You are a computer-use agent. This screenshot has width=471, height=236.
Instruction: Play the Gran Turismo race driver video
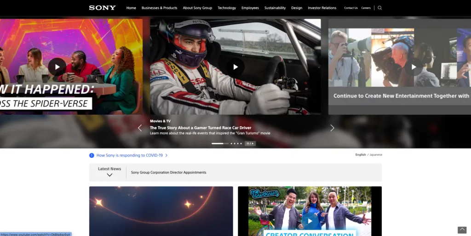click(x=235, y=67)
